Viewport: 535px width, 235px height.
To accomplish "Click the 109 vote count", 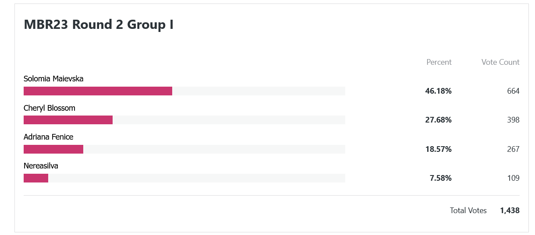I will tap(513, 178).
